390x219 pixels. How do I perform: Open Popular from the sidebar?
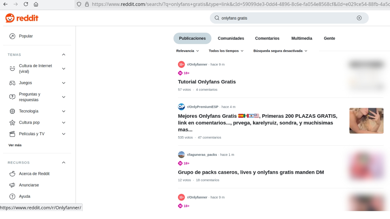pos(26,36)
